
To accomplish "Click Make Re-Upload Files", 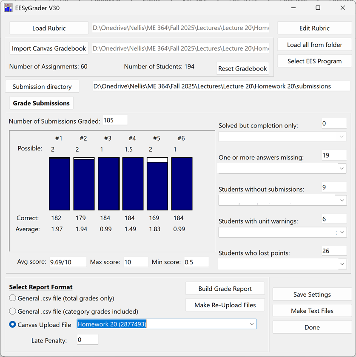I will [225, 305].
